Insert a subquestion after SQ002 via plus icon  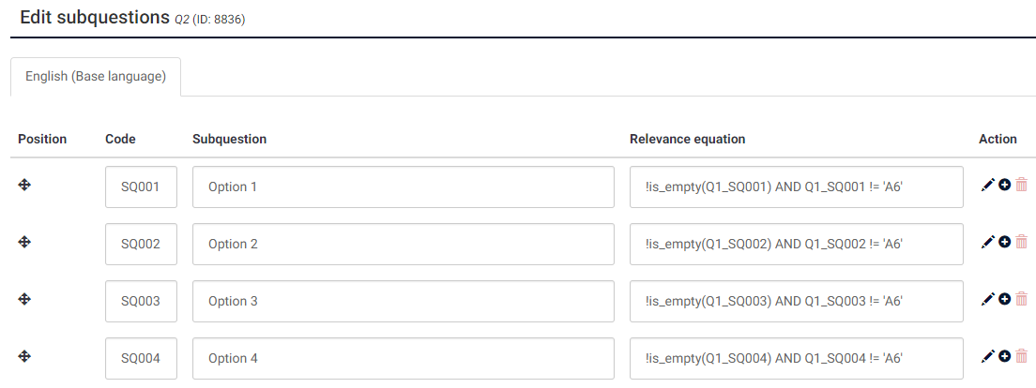(1004, 243)
